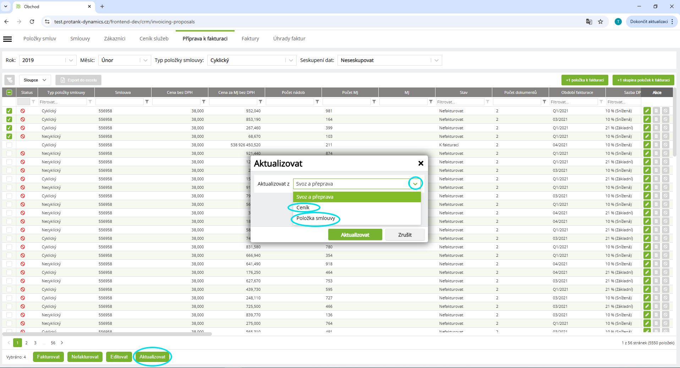The image size is (680, 368).
Task: Check the checkbox for row 831,580
Action: click(x=9, y=247)
